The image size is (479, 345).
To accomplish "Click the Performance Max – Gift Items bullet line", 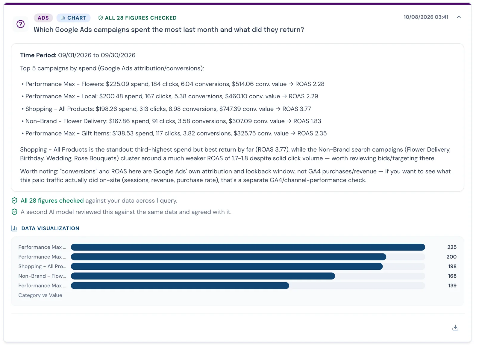I will [174, 133].
